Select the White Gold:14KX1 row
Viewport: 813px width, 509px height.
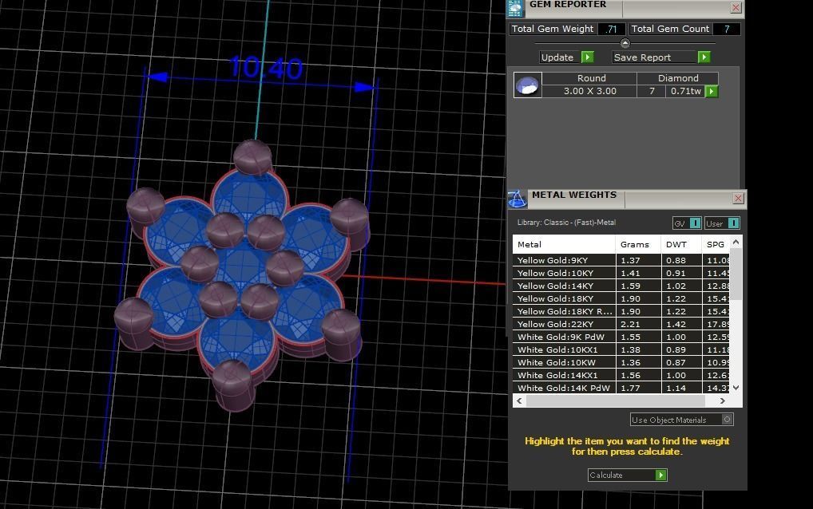coord(621,376)
